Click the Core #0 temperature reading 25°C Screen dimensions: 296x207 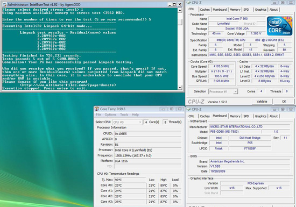click(x=130, y=185)
